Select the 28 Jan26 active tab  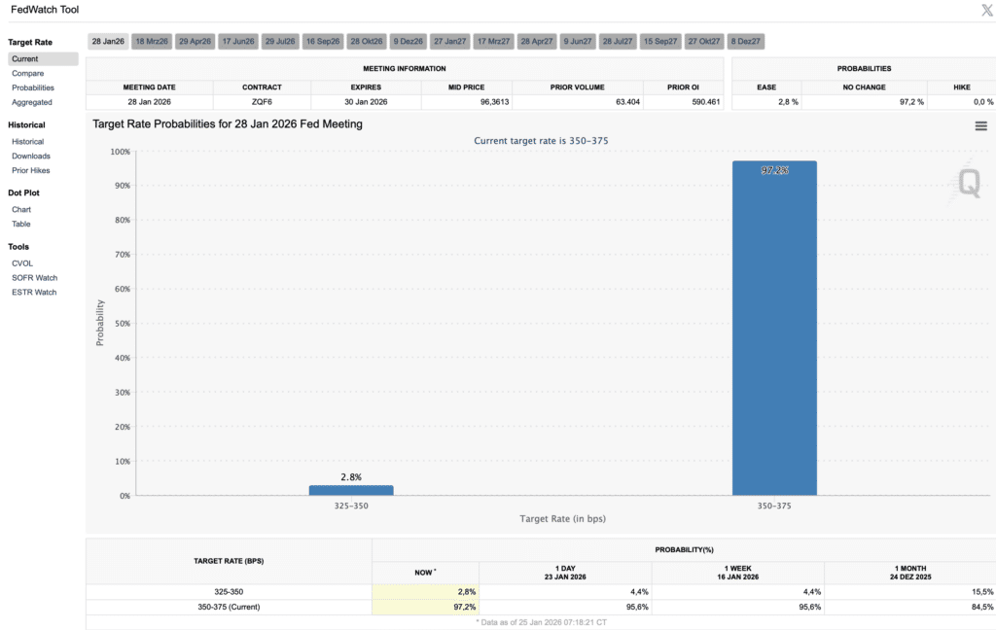tap(108, 41)
